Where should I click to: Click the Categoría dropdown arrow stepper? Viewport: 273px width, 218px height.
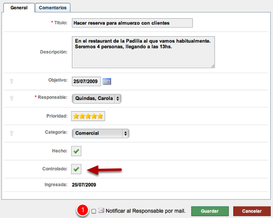125,133
